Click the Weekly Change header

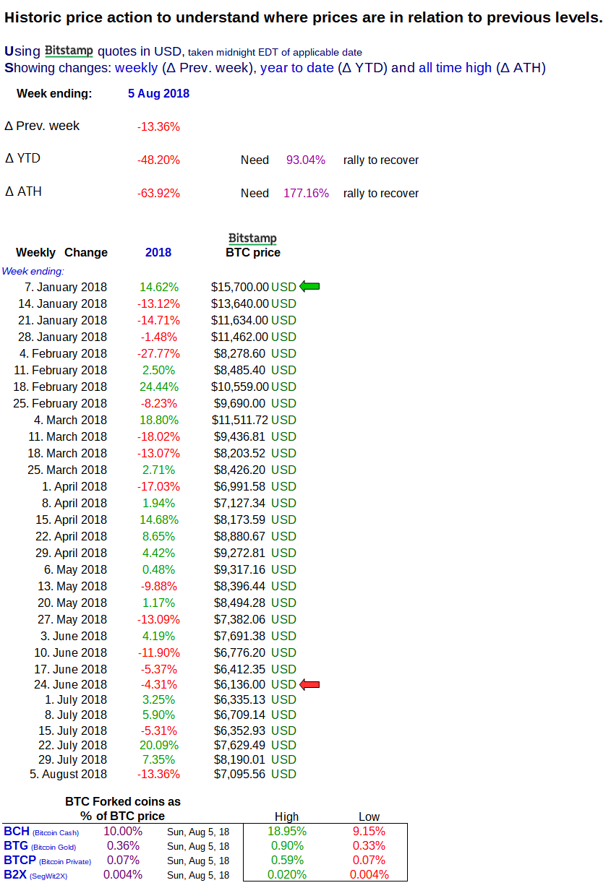[x=61, y=252]
